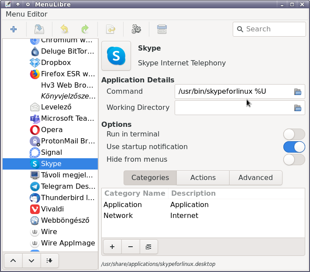Click the clear categories button

click(149, 247)
